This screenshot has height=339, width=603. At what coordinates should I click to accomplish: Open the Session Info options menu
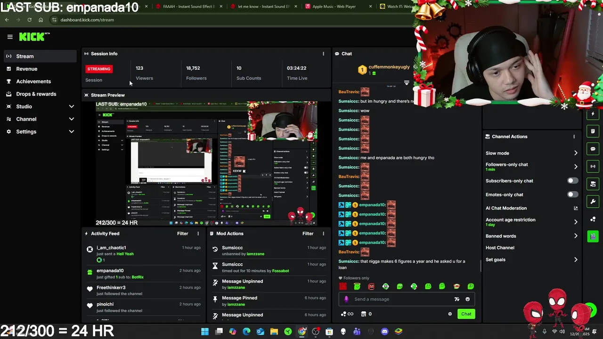click(x=323, y=54)
